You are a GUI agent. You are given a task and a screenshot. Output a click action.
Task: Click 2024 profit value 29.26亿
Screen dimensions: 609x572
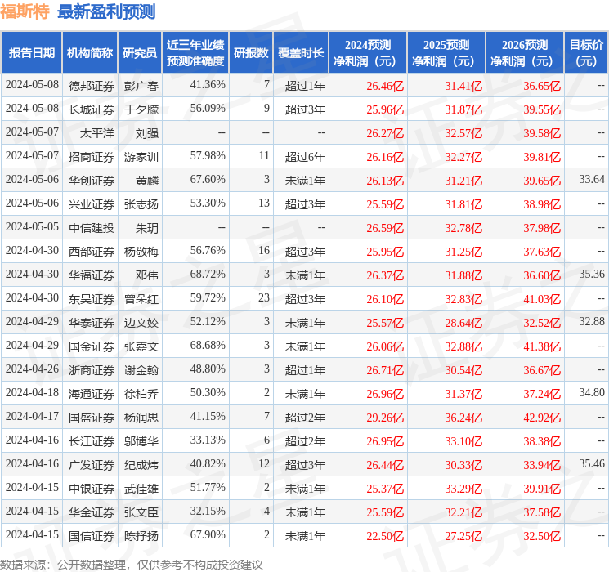pyautogui.click(x=385, y=418)
